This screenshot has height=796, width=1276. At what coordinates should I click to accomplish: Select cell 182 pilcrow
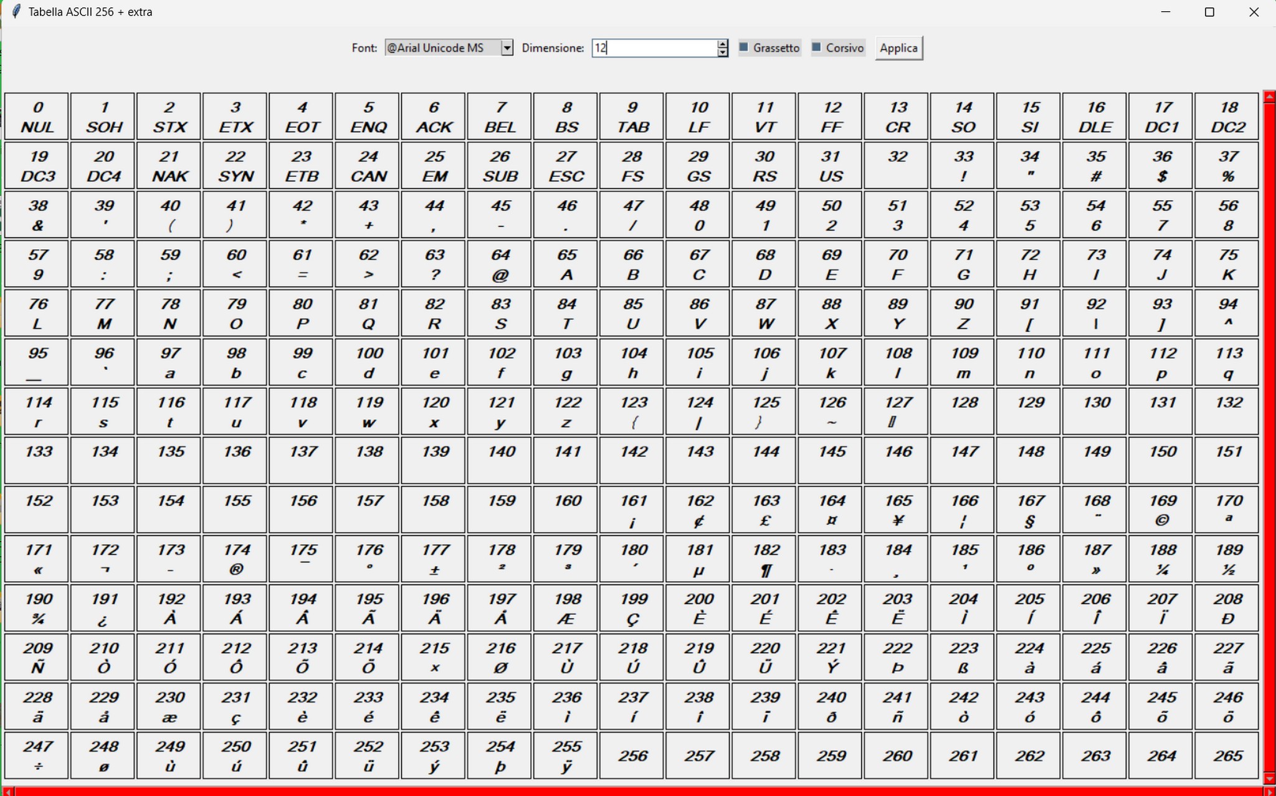click(x=764, y=560)
